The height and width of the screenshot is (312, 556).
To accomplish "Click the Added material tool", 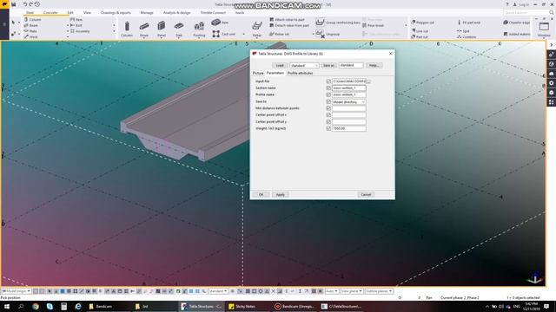I will (x=517, y=34).
